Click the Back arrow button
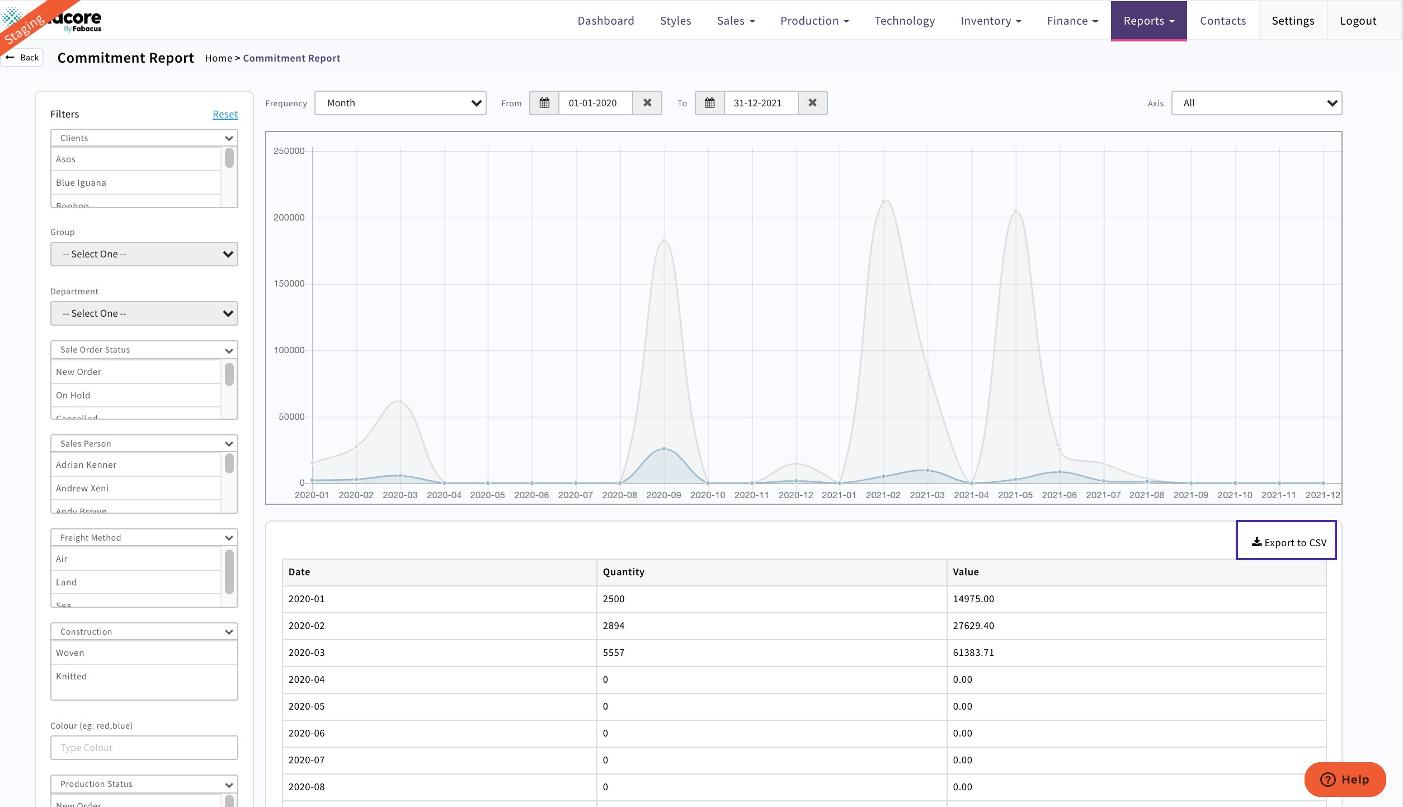The image size is (1403, 807). click(22, 57)
